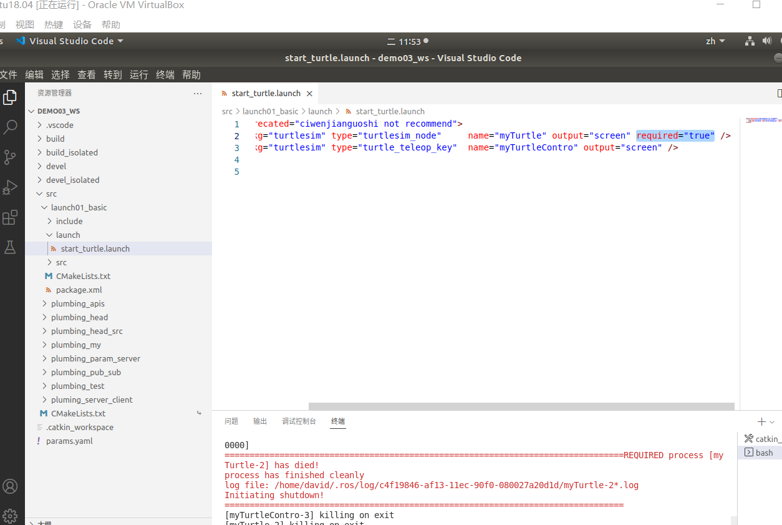Screen dimensions: 782x525
Task: Expand the build_isolated folder
Action: pos(118,152)
